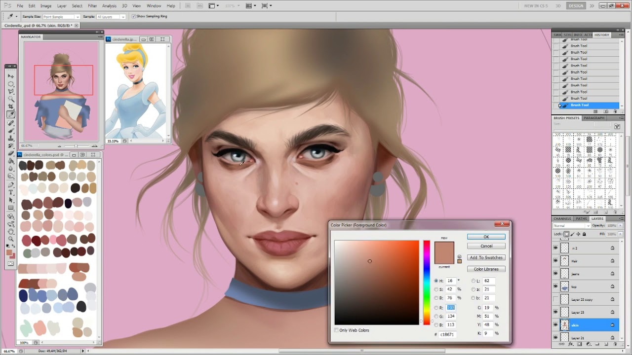This screenshot has height=355, width=632.
Task: Select the Eyedropper tool in toolbox
Action: tap(10, 114)
